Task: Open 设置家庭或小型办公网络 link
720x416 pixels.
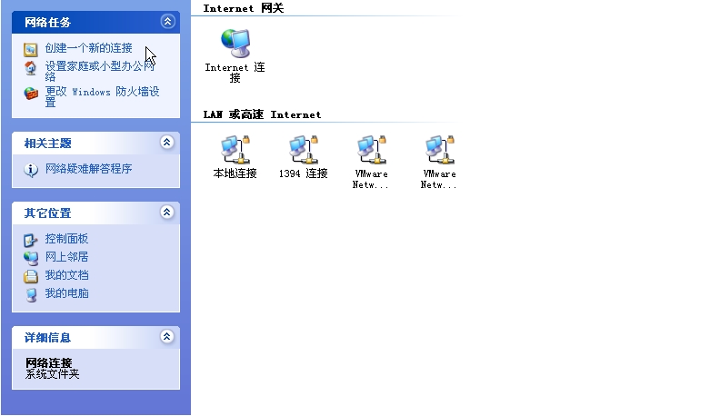Action: 100,71
